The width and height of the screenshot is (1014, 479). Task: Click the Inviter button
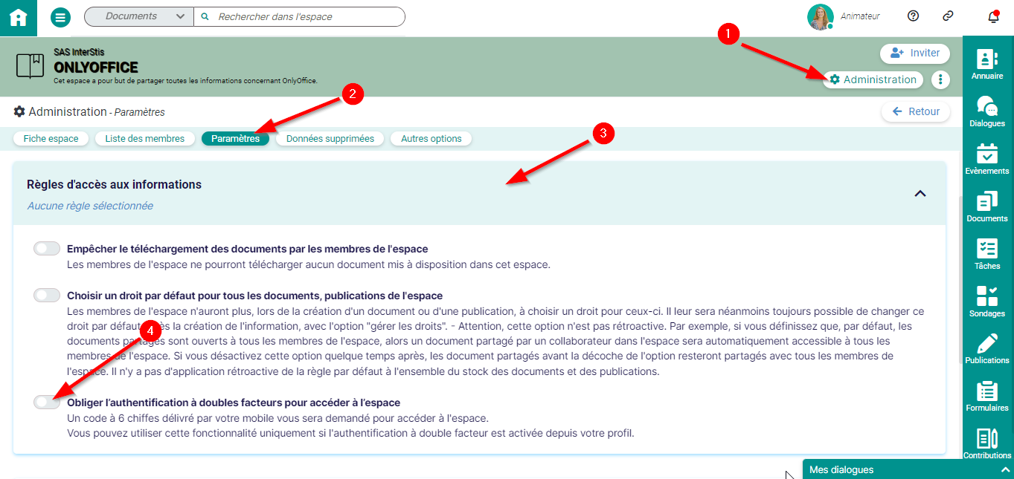point(915,53)
